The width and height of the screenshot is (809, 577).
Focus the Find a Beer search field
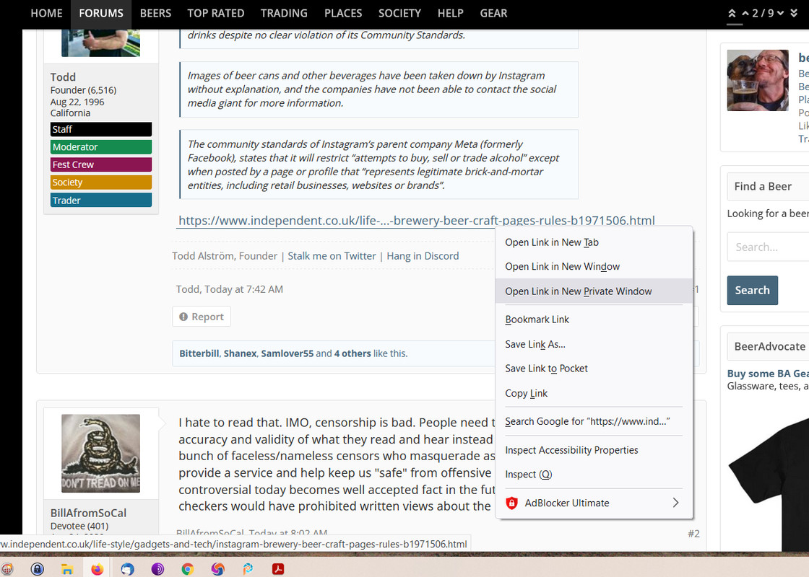(769, 247)
